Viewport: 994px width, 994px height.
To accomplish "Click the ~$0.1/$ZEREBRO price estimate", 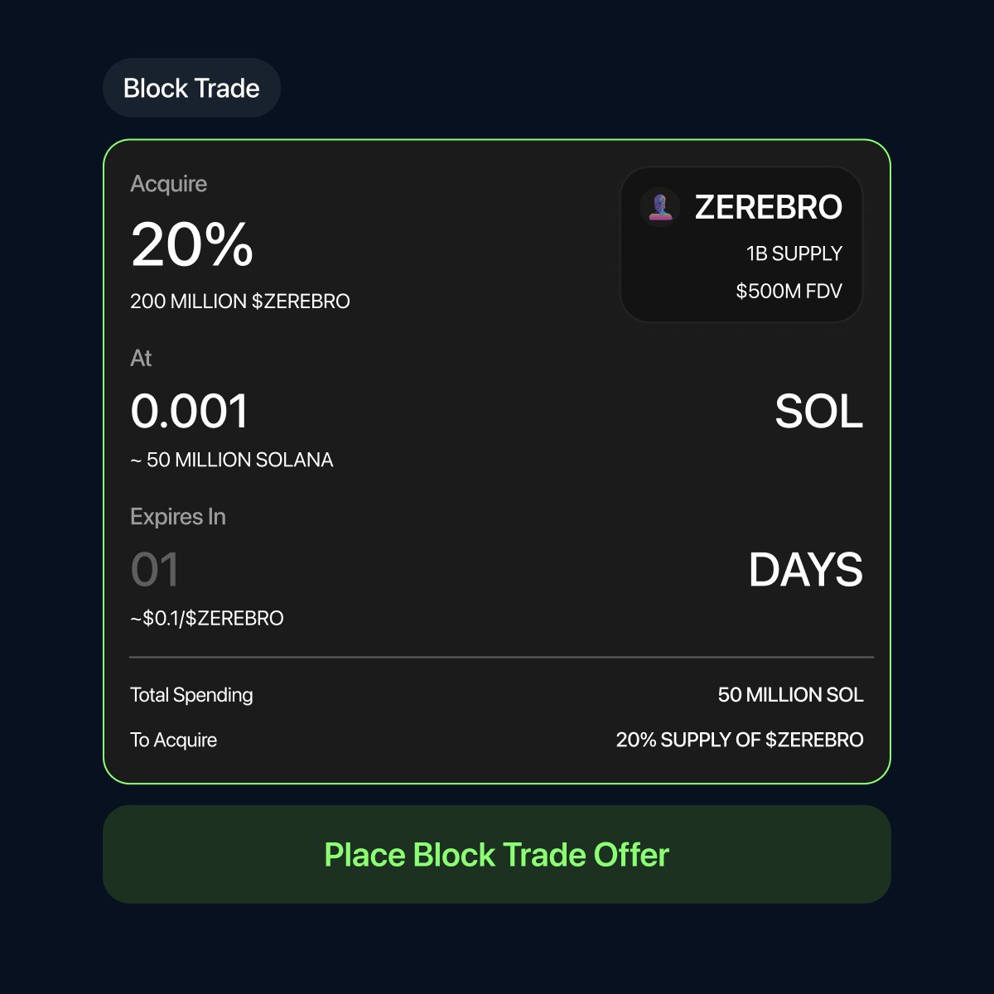I will click(x=207, y=618).
